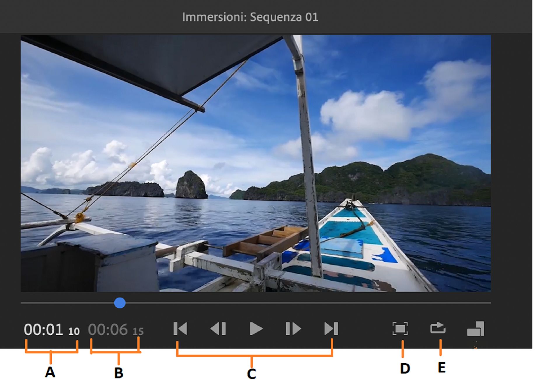Go to the next edit point
This screenshot has height=380, width=537.
[331, 329]
